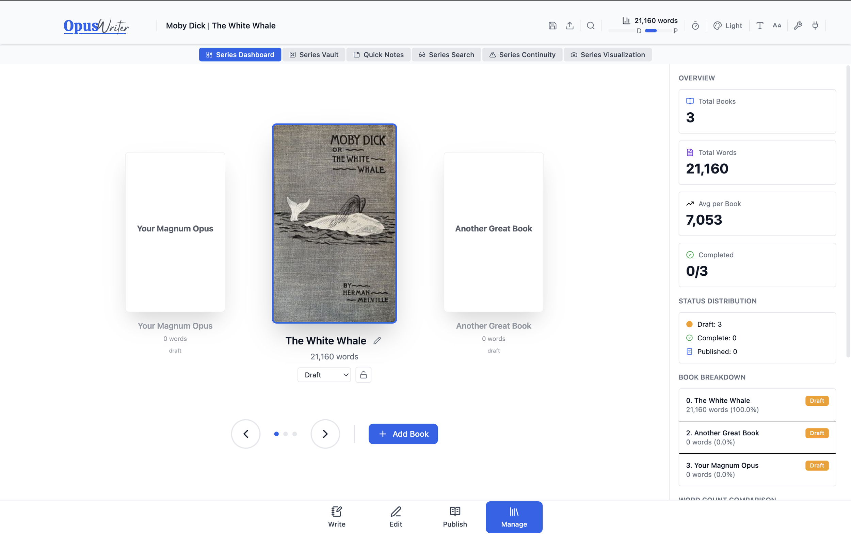Click the Add Book button

click(x=403, y=434)
